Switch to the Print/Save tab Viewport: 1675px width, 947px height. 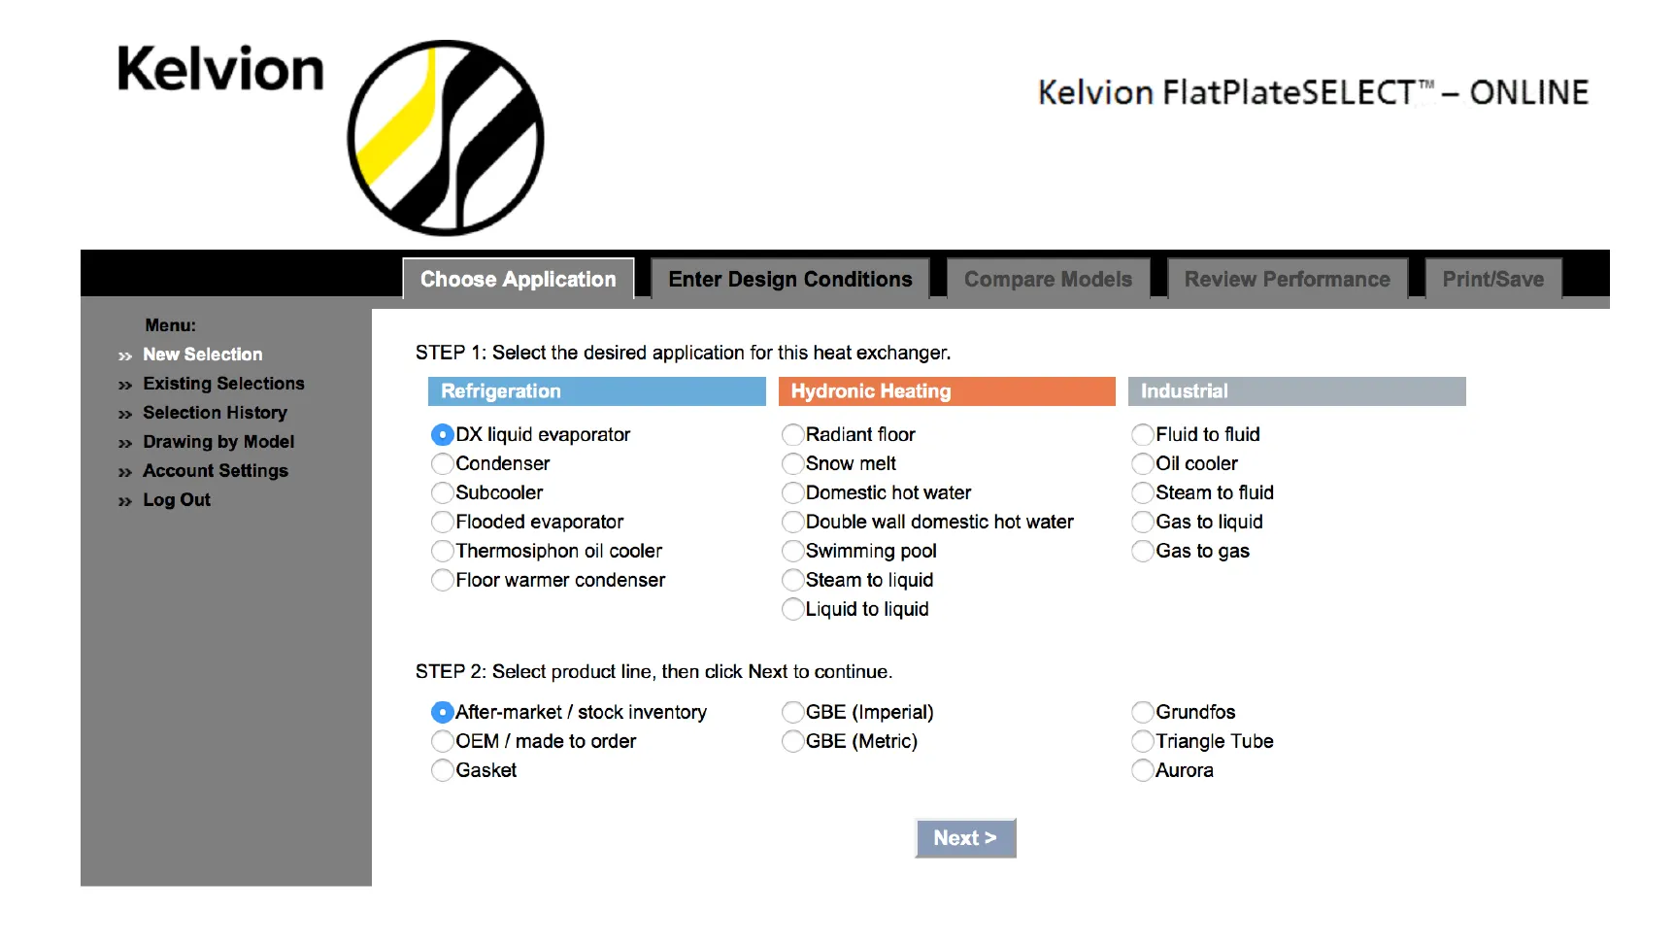coord(1493,279)
